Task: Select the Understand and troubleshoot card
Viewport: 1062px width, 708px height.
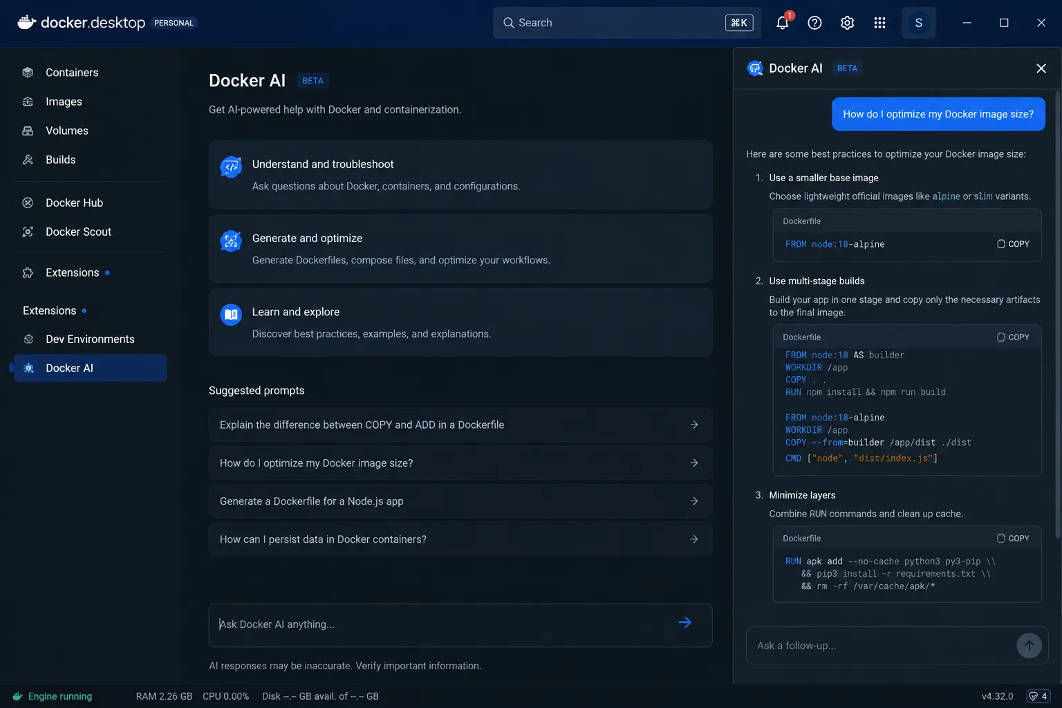Action: pyautogui.click(x=460, y=174)
